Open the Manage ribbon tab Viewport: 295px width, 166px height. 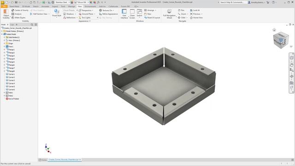71,6
